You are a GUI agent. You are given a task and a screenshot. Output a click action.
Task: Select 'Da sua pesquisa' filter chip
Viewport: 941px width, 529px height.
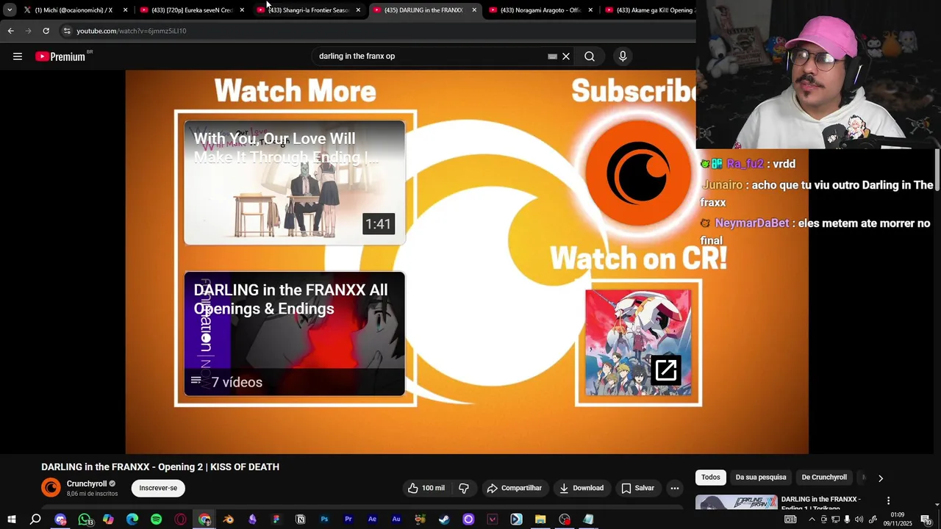761,478
